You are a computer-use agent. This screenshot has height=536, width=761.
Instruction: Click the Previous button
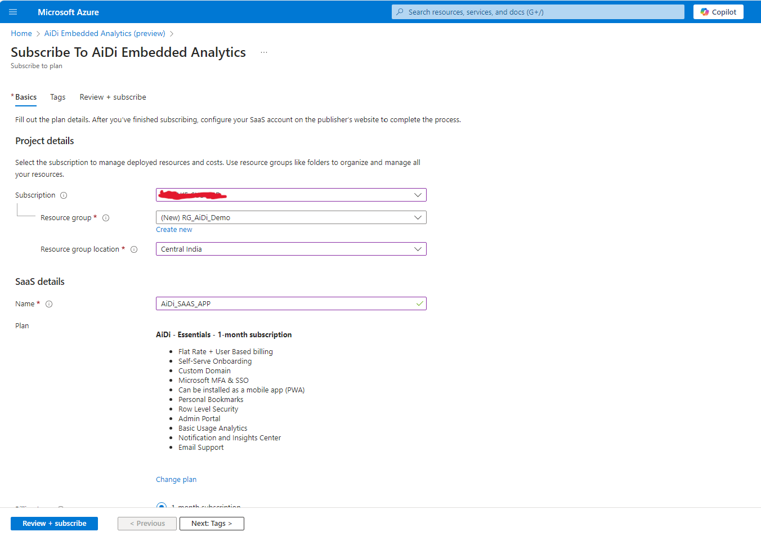pos(147,523)
